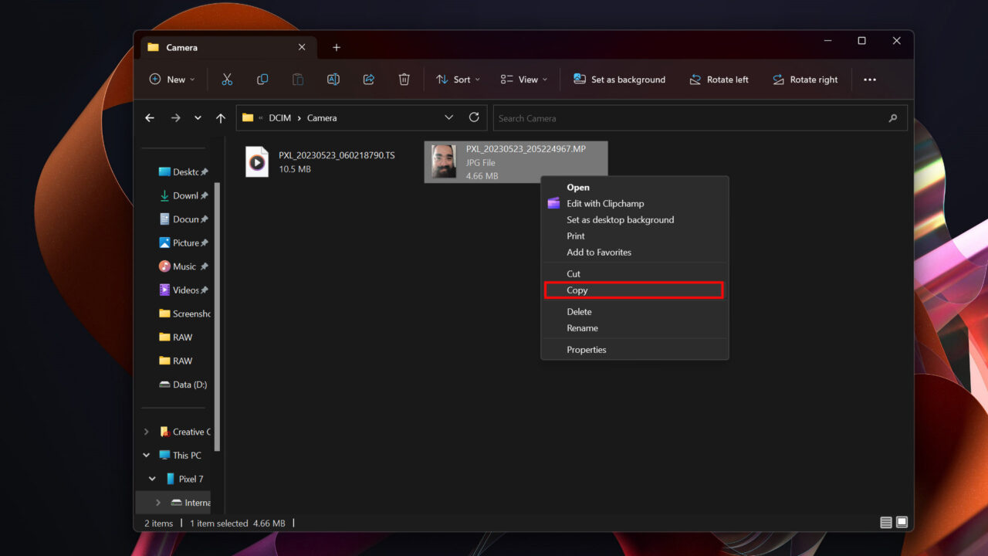The width and height of the screenshot is (988, 556).
Task: Refresh the Camera folder view
Action: pyautogui.click(x=473, y=117)
